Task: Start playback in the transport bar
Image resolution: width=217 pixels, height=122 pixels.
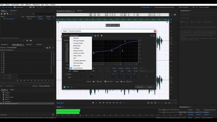Action: [x=96, y=103]
